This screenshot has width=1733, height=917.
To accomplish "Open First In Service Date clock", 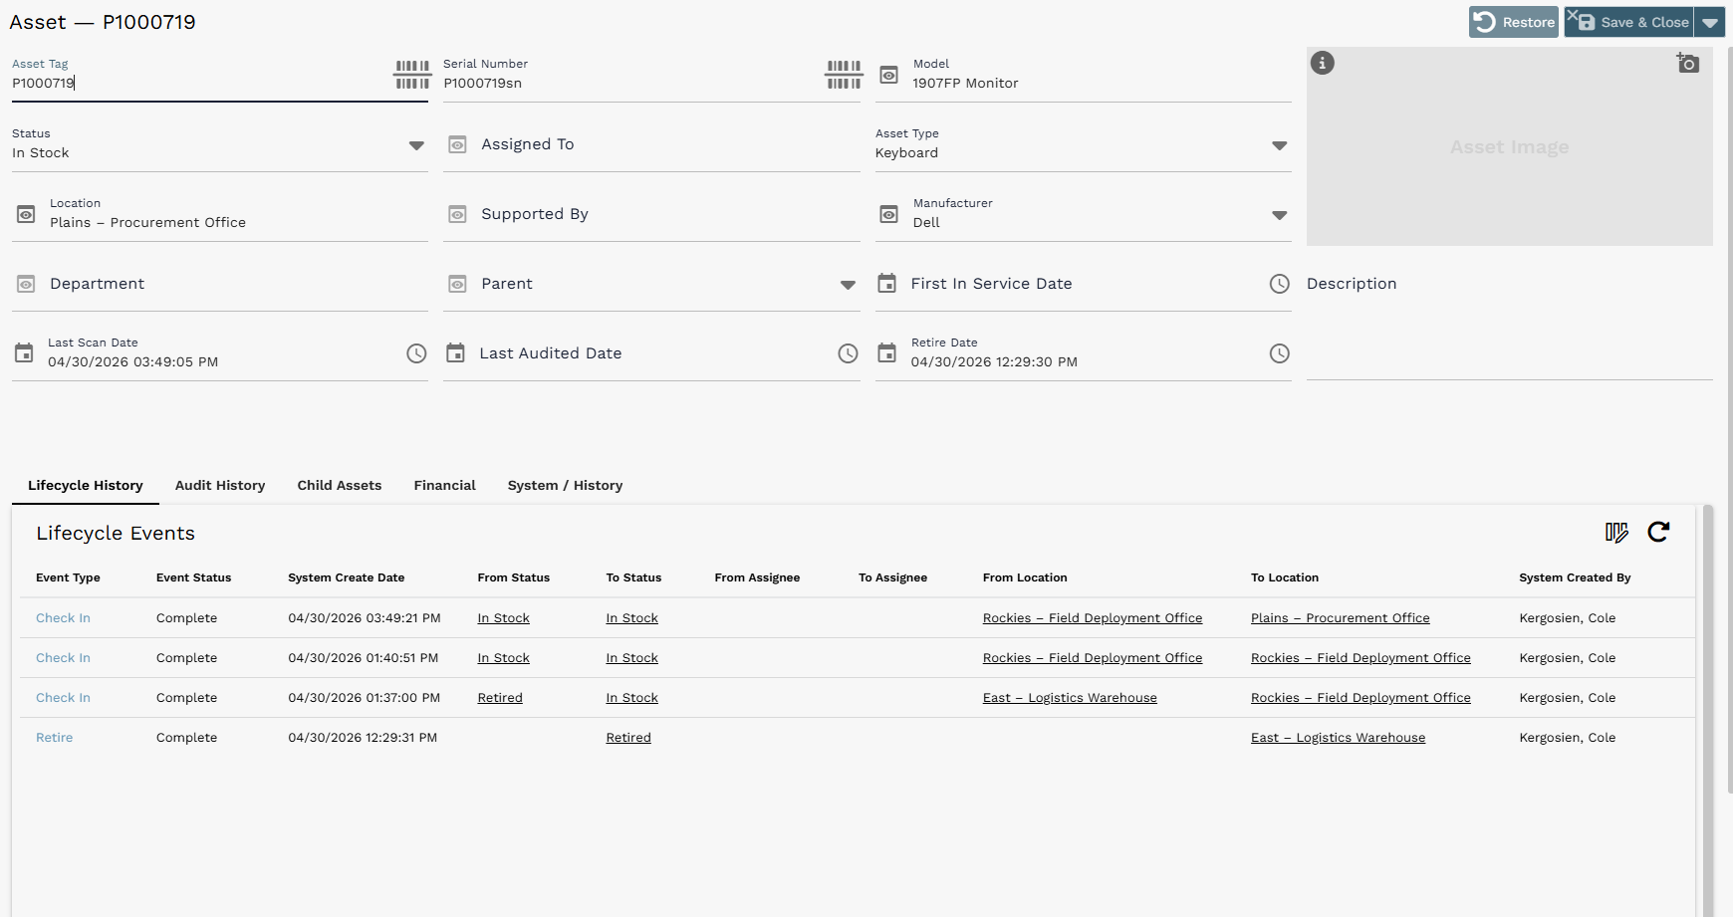I will point(1280,284).
